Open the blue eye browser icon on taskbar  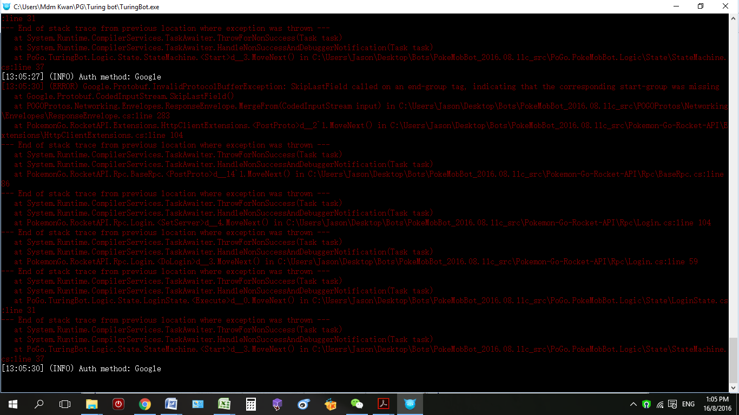pyautogui.click(x=303, y=404)
